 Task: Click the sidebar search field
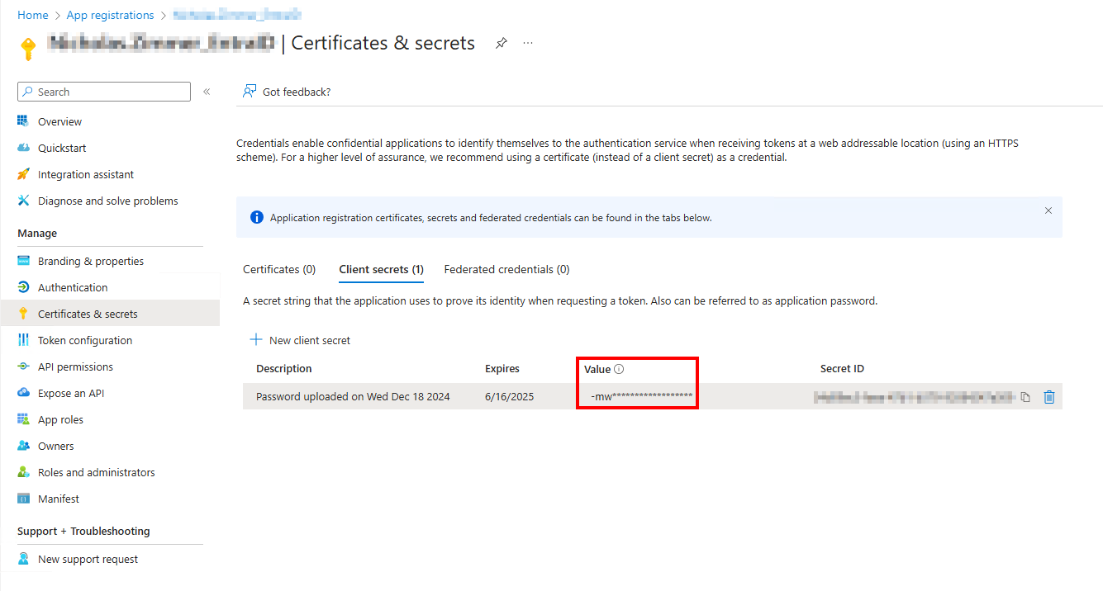103,91
